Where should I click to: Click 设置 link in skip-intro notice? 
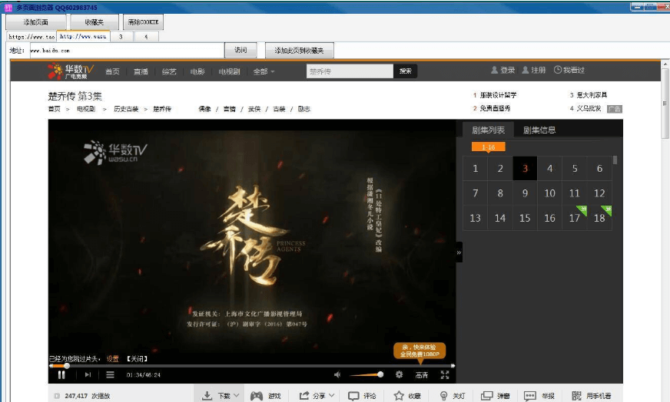(x=113, y=358)
